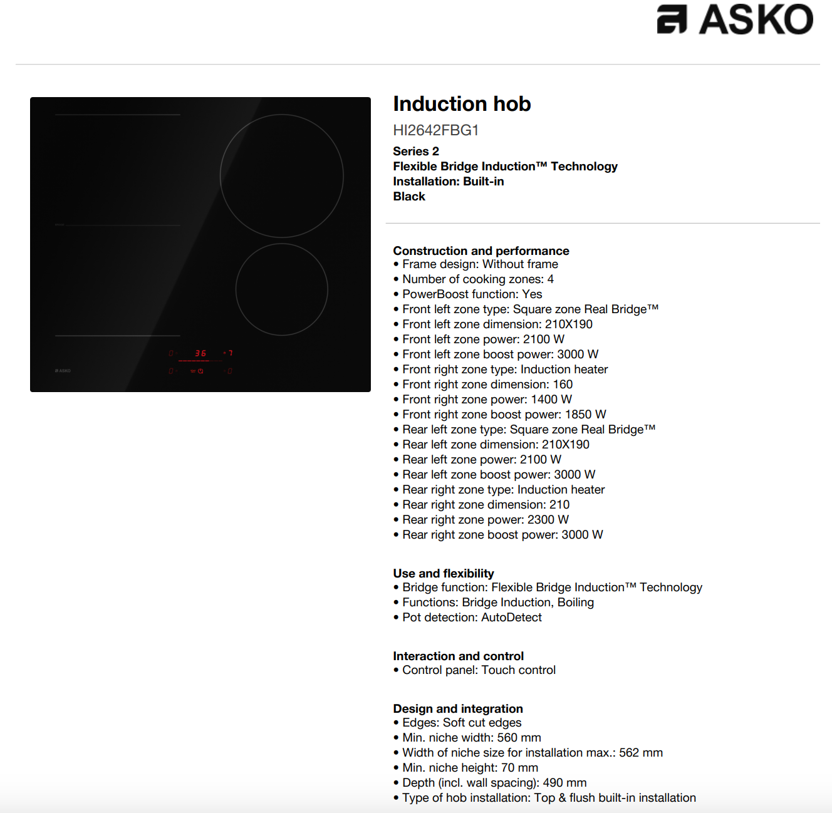The image size is (832, 813).
Task: Click the red '7' power level display
Action: (x=231, y=353)
